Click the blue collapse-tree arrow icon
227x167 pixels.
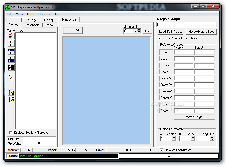click(10, 99)
